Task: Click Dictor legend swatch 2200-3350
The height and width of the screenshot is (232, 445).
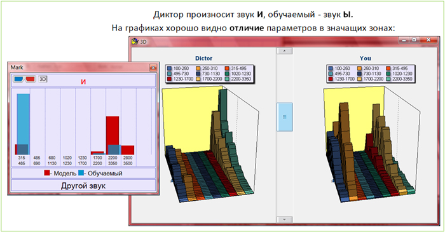Action: point(228,79)
